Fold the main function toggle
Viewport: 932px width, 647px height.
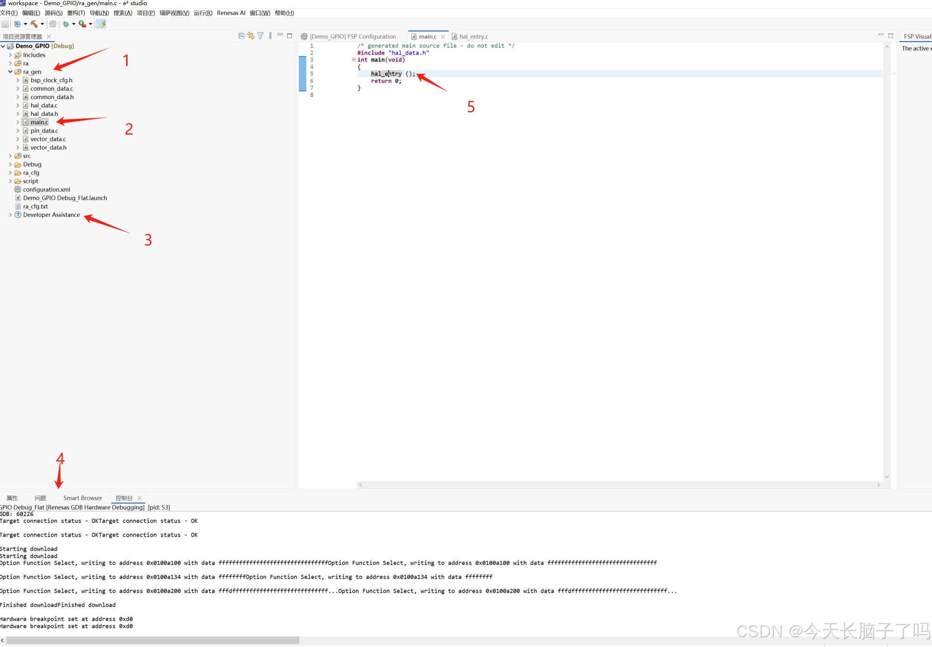[354, 60]
